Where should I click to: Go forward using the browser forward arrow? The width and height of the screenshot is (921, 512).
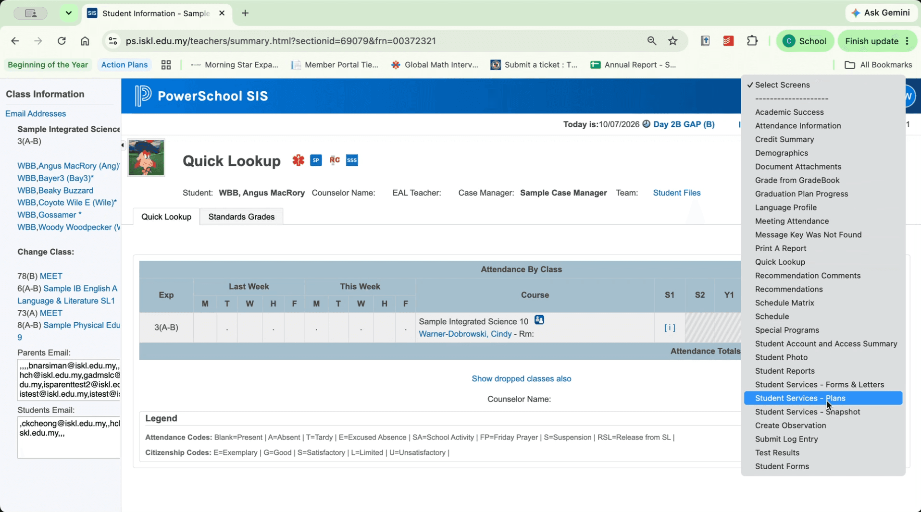tap(38, 41)
